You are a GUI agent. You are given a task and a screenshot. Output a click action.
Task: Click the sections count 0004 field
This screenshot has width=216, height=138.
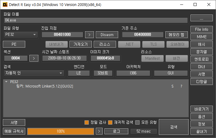coord(16,58)
